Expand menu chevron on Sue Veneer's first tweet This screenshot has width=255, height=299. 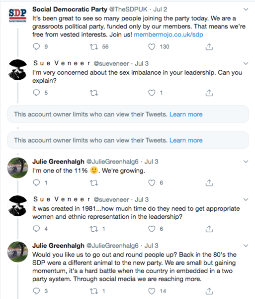[x=246, y=63]
